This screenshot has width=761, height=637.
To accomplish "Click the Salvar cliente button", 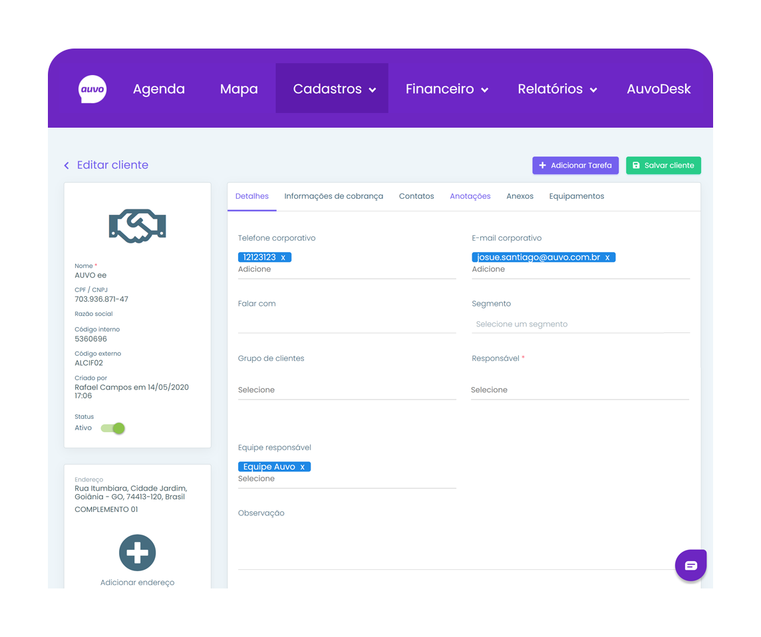I will 663,166.
